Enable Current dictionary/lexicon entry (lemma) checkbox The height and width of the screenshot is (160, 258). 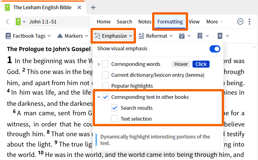106,75
